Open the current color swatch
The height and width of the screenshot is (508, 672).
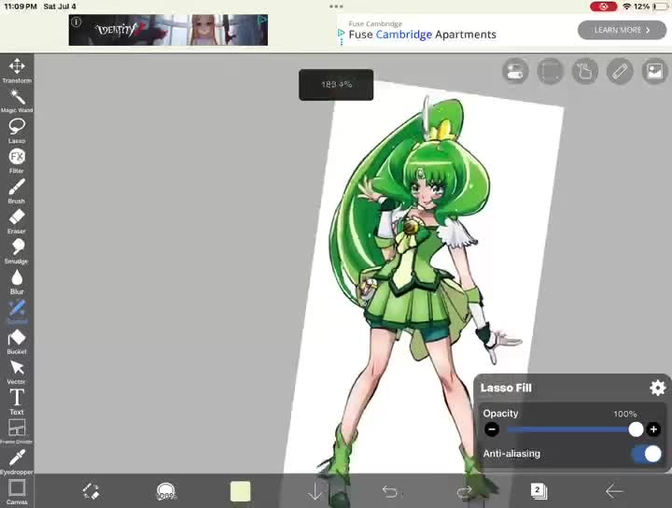coord(240,491)
